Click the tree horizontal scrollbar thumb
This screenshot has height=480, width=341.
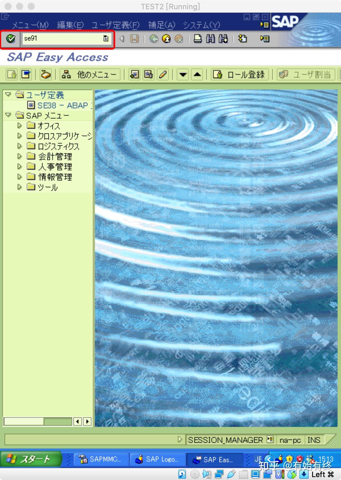click(x=24, y=421)
